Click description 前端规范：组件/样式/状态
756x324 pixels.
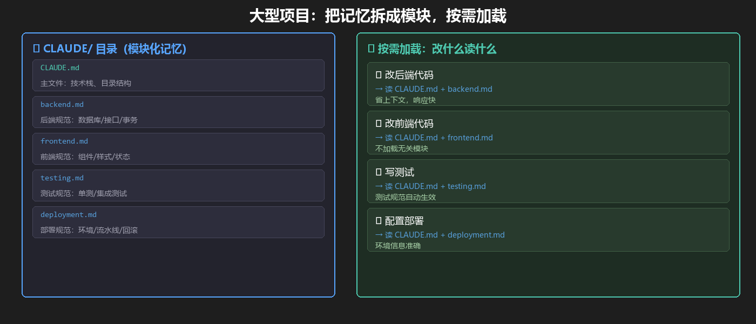pos(85,157)
